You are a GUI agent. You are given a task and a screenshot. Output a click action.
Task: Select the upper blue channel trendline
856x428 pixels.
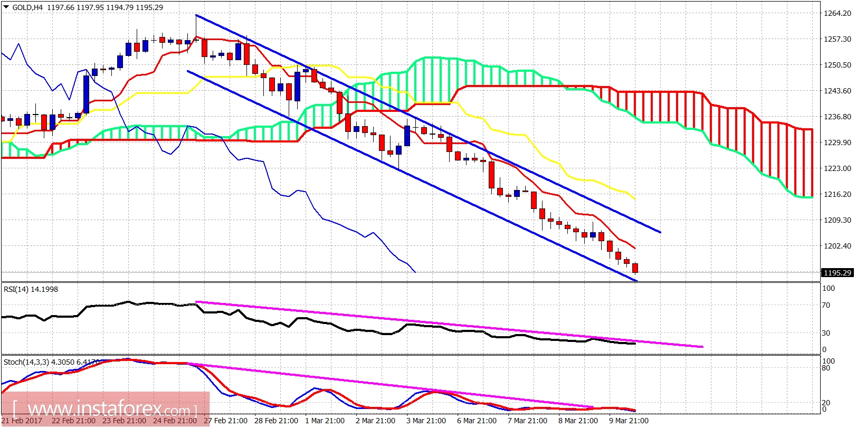click(427, 123)
